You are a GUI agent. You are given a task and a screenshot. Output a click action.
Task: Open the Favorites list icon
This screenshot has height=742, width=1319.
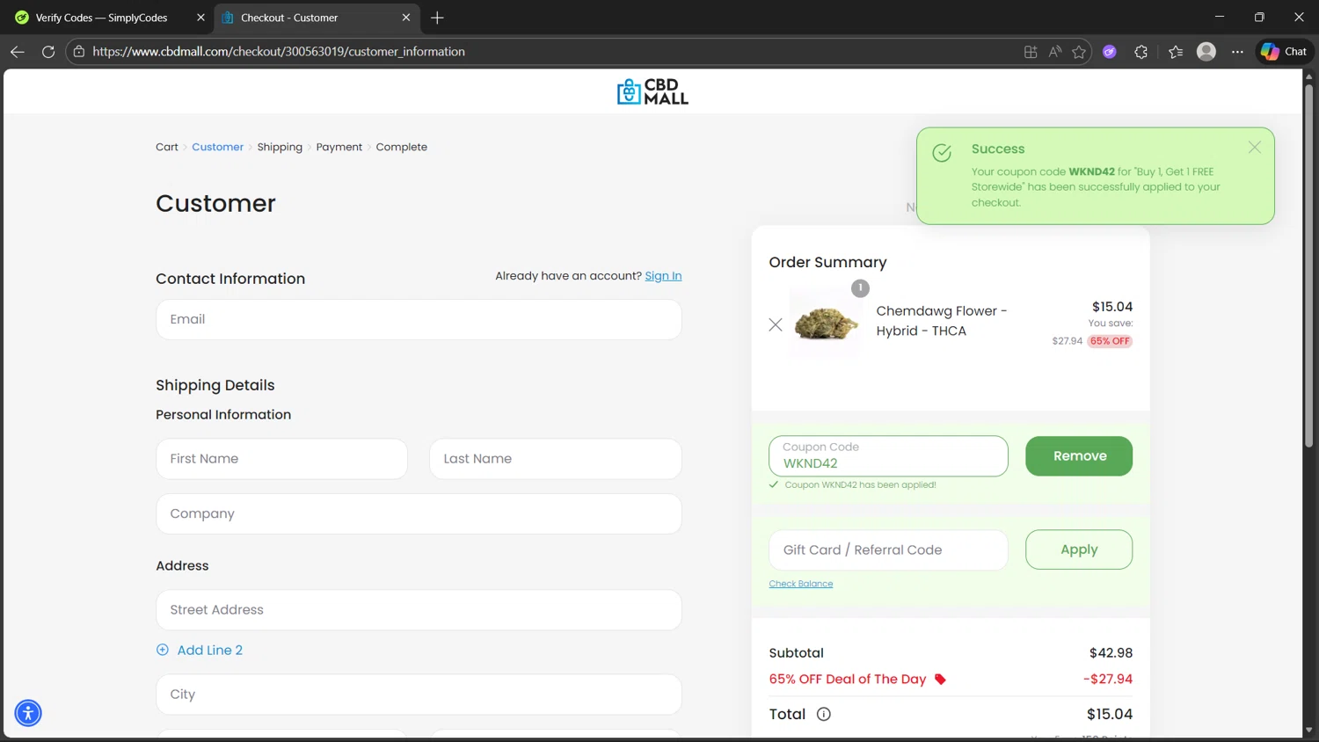(x=1176, y=52)
